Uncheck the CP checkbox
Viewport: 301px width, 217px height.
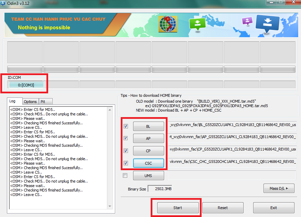pyautogui.click(x=126, y=151)
